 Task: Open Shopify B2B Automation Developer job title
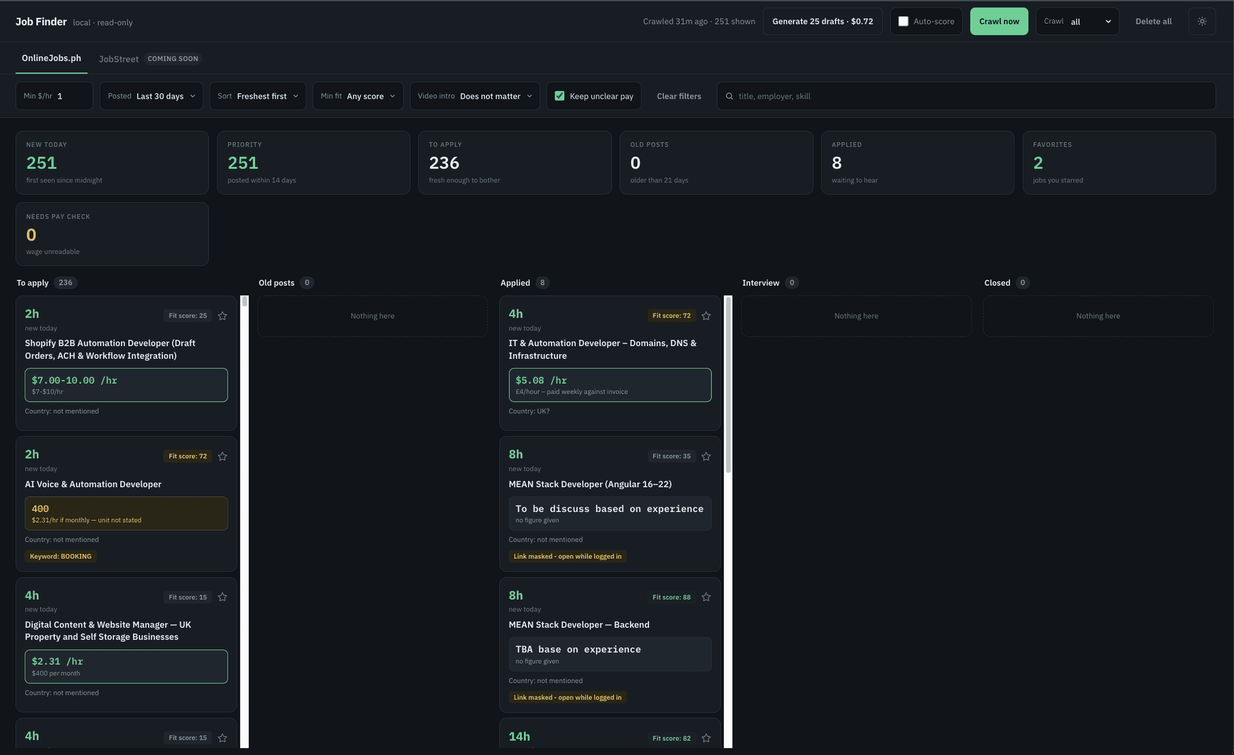pos(110,349)
